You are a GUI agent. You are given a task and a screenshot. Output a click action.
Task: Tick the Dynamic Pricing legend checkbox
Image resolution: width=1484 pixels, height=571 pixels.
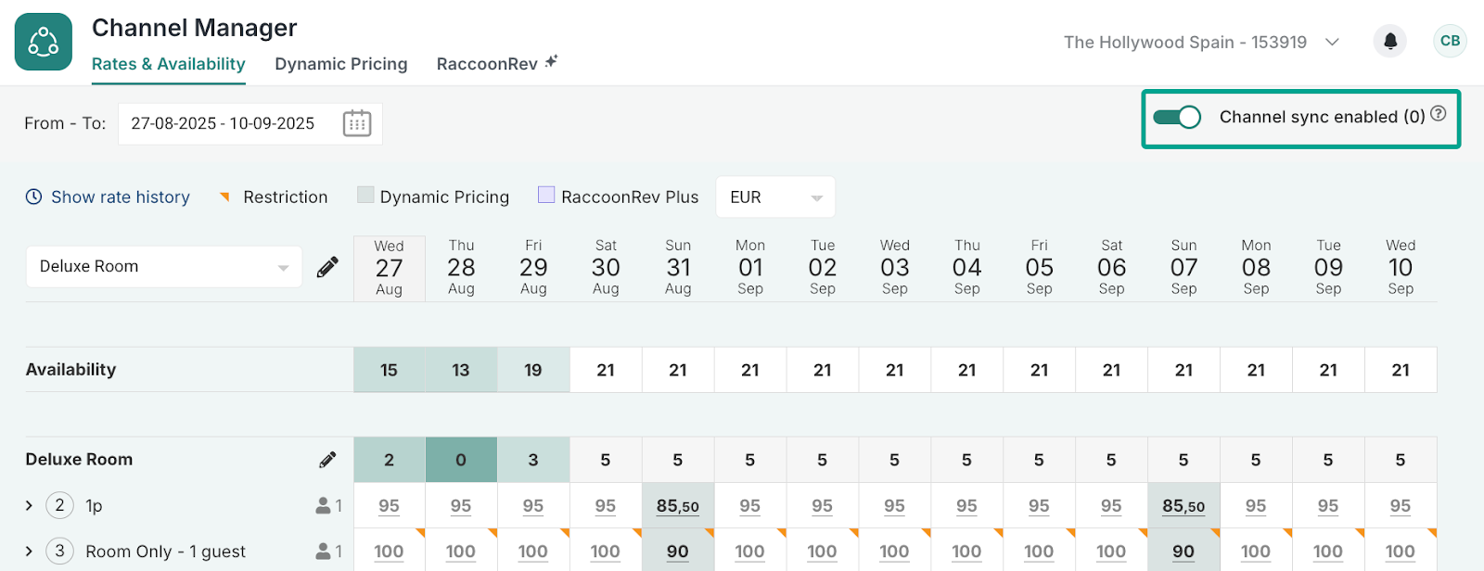coord(365,195)
